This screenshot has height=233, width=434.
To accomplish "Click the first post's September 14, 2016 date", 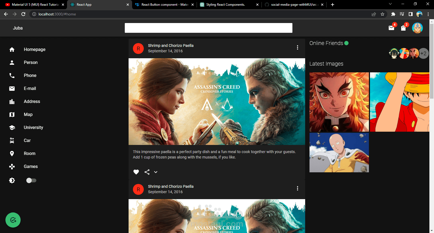I will click(x=165, y=51).
